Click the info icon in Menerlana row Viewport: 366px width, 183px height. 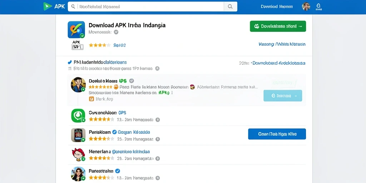(x=158, y=158)
